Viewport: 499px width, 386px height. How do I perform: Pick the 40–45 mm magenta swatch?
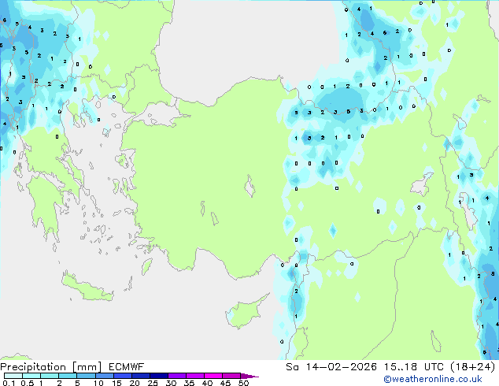[213, 376]
